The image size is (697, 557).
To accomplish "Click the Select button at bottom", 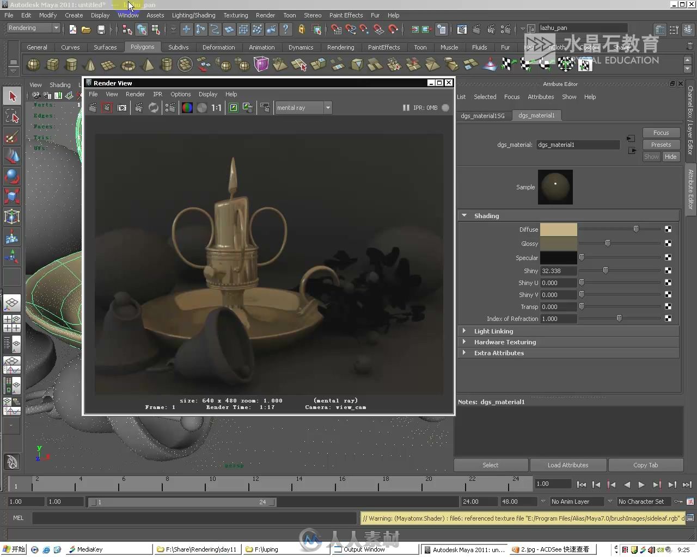I will click(x=491, y=465).
